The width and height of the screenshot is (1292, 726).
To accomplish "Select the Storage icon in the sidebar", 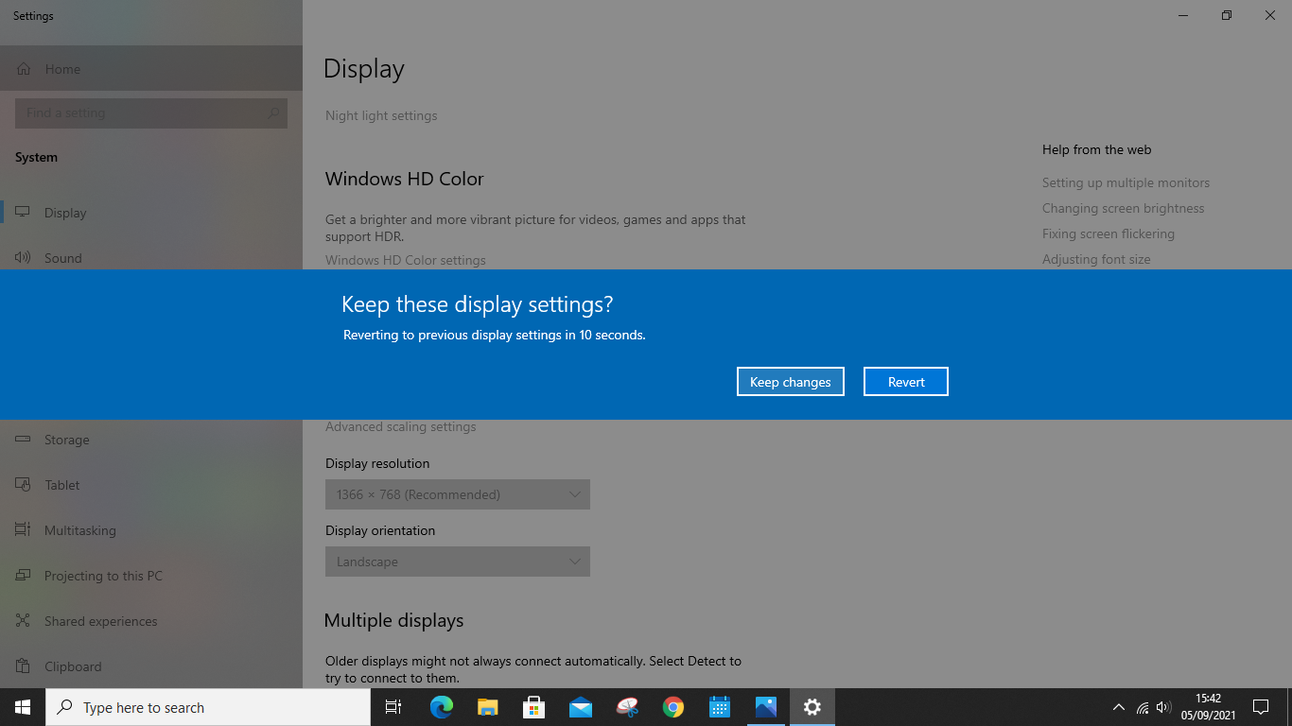I will pyautogui.click(x=22, y=440).
